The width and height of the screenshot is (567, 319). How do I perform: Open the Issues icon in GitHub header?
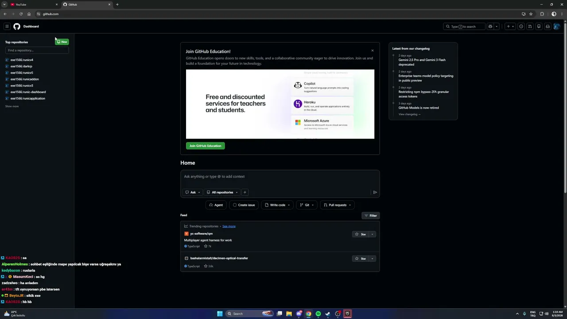point(521,27)
